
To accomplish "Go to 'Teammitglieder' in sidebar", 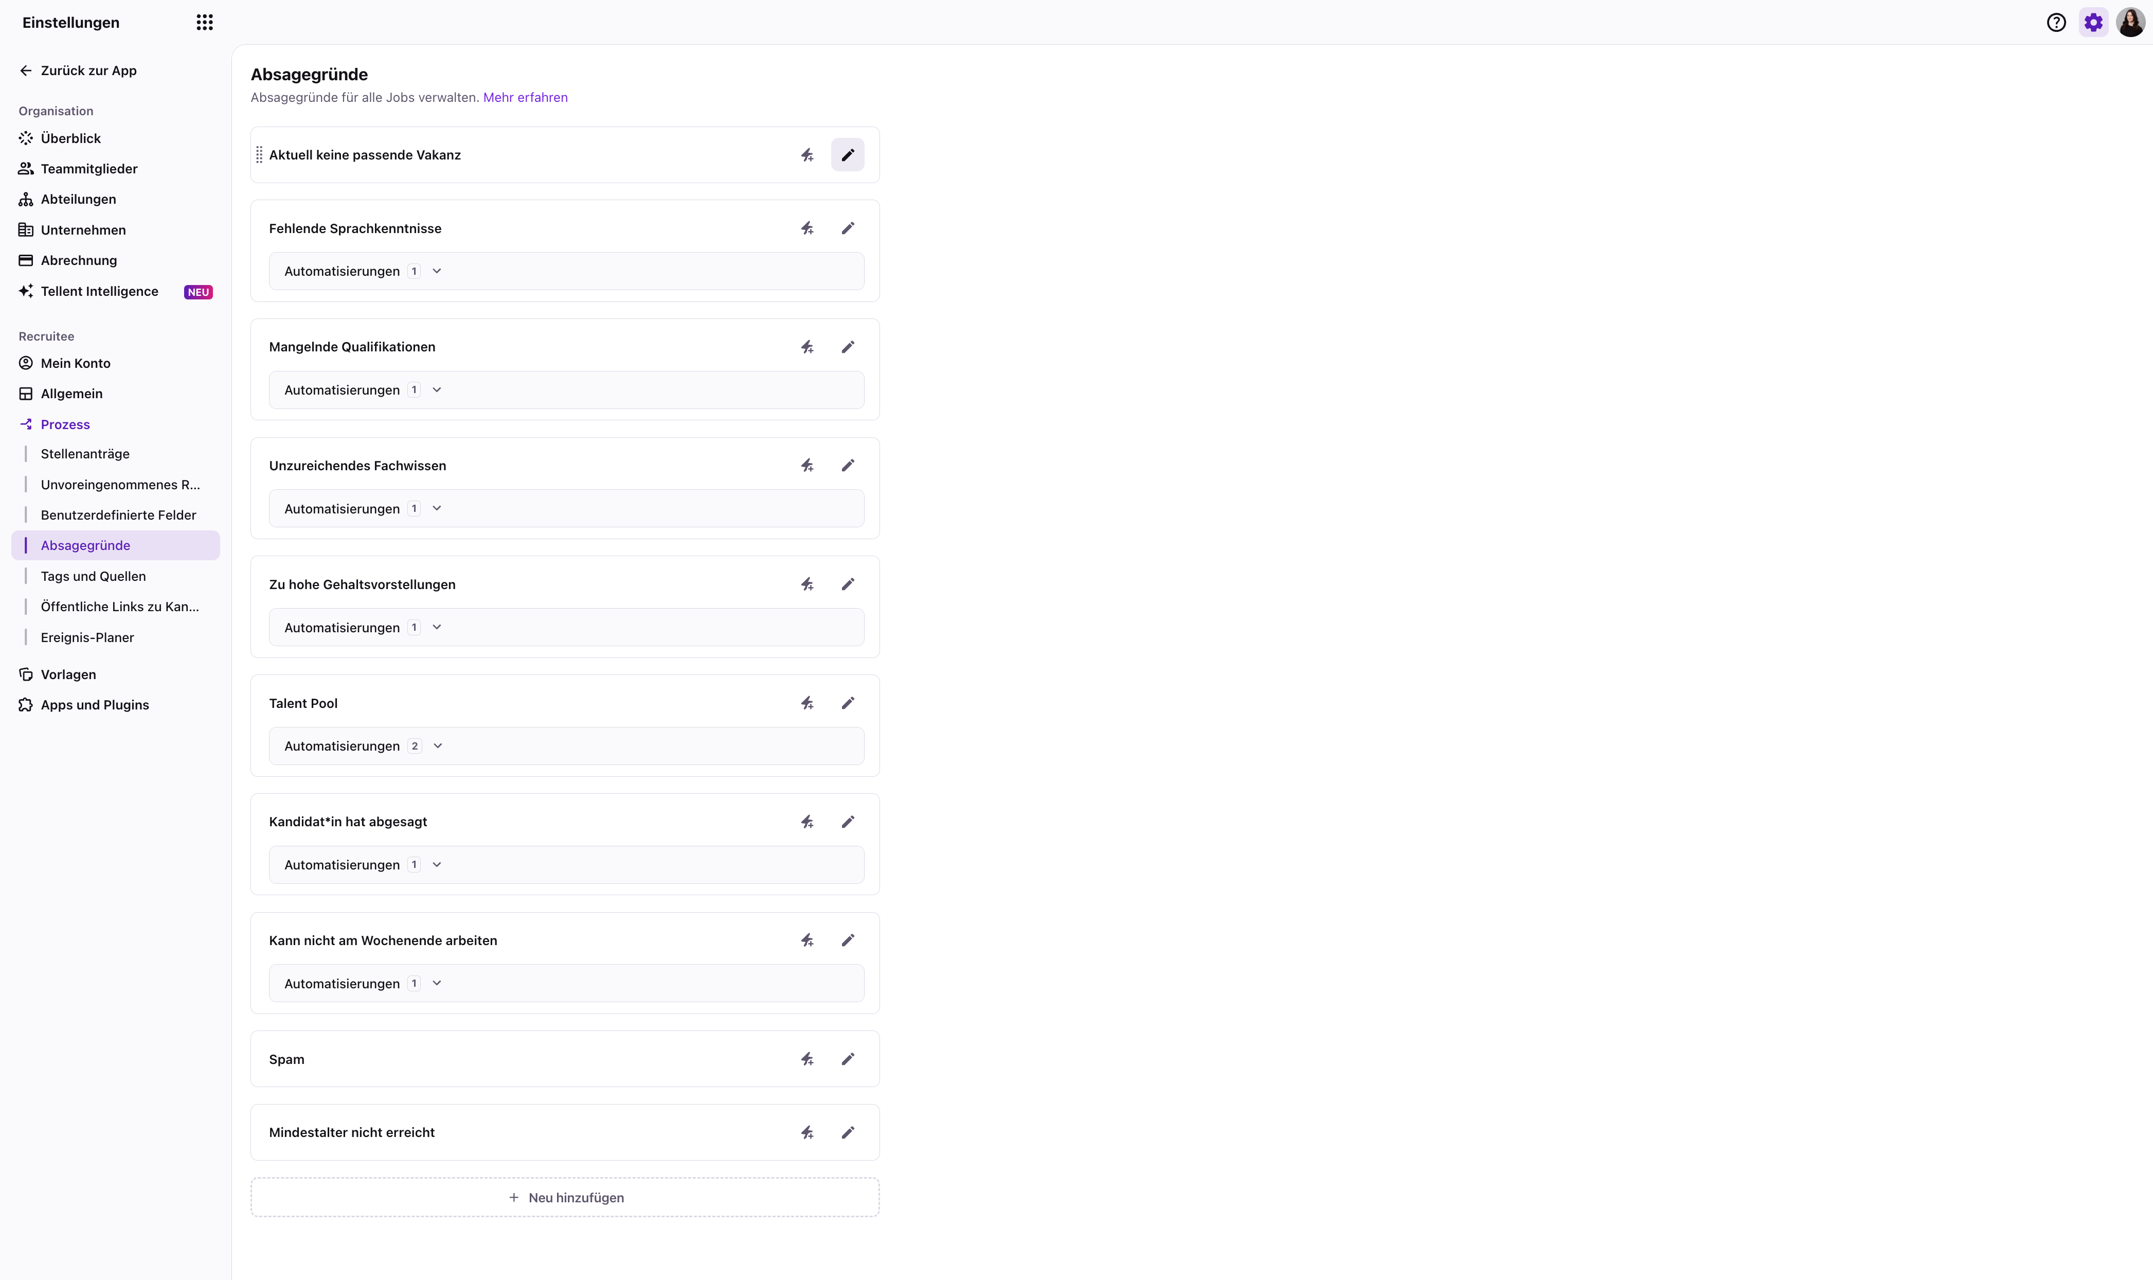I will point(89,169).
